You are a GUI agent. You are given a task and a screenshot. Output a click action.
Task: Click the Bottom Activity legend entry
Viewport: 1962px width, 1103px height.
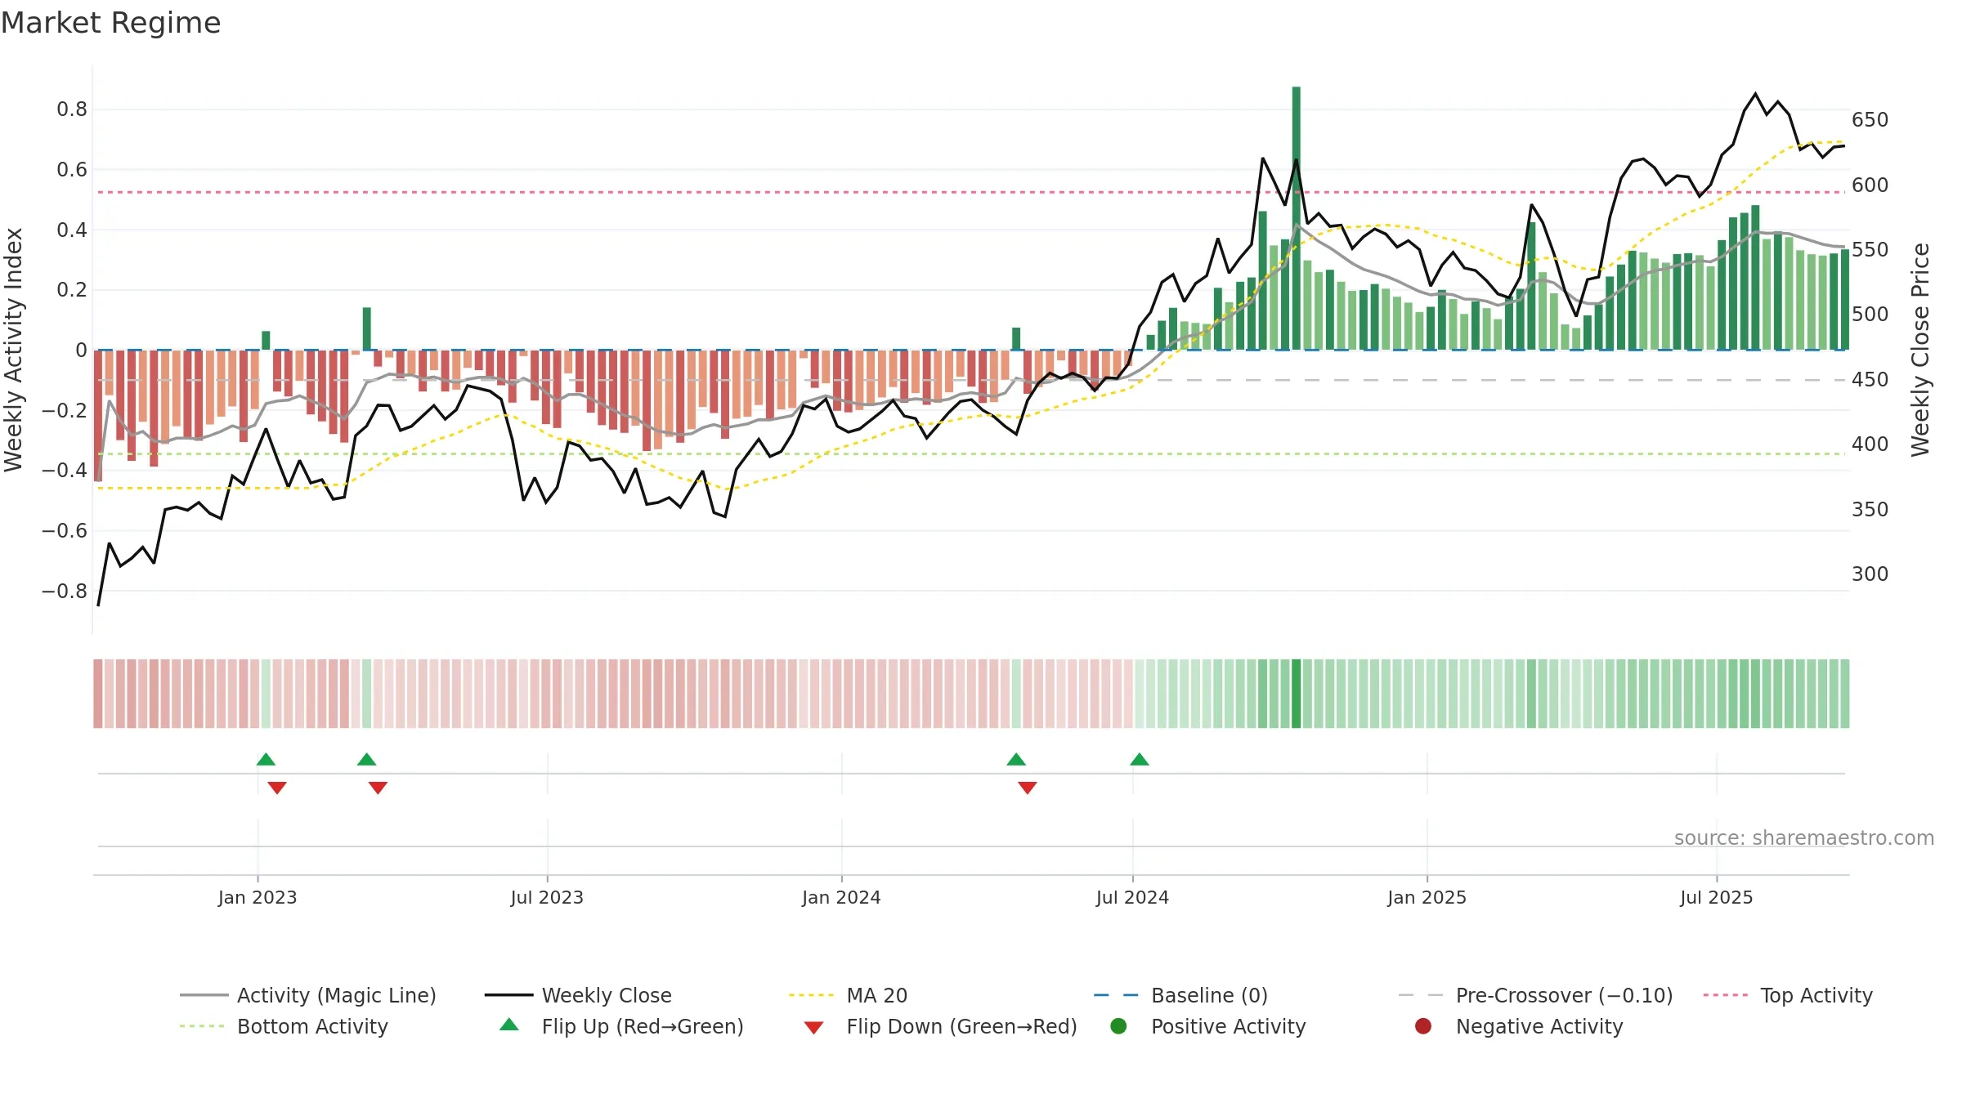[284, 1026]
